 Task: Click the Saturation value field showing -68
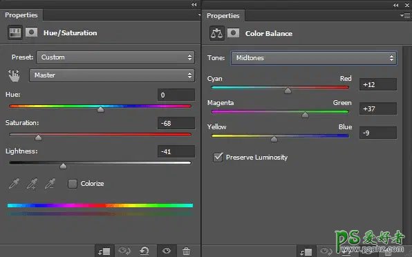coord(176,123)
